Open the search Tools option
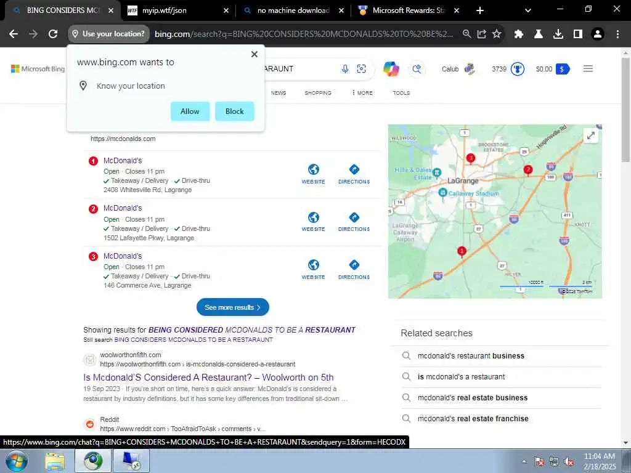631x473 pixels. pyautogui.click(x=401, y=93)
